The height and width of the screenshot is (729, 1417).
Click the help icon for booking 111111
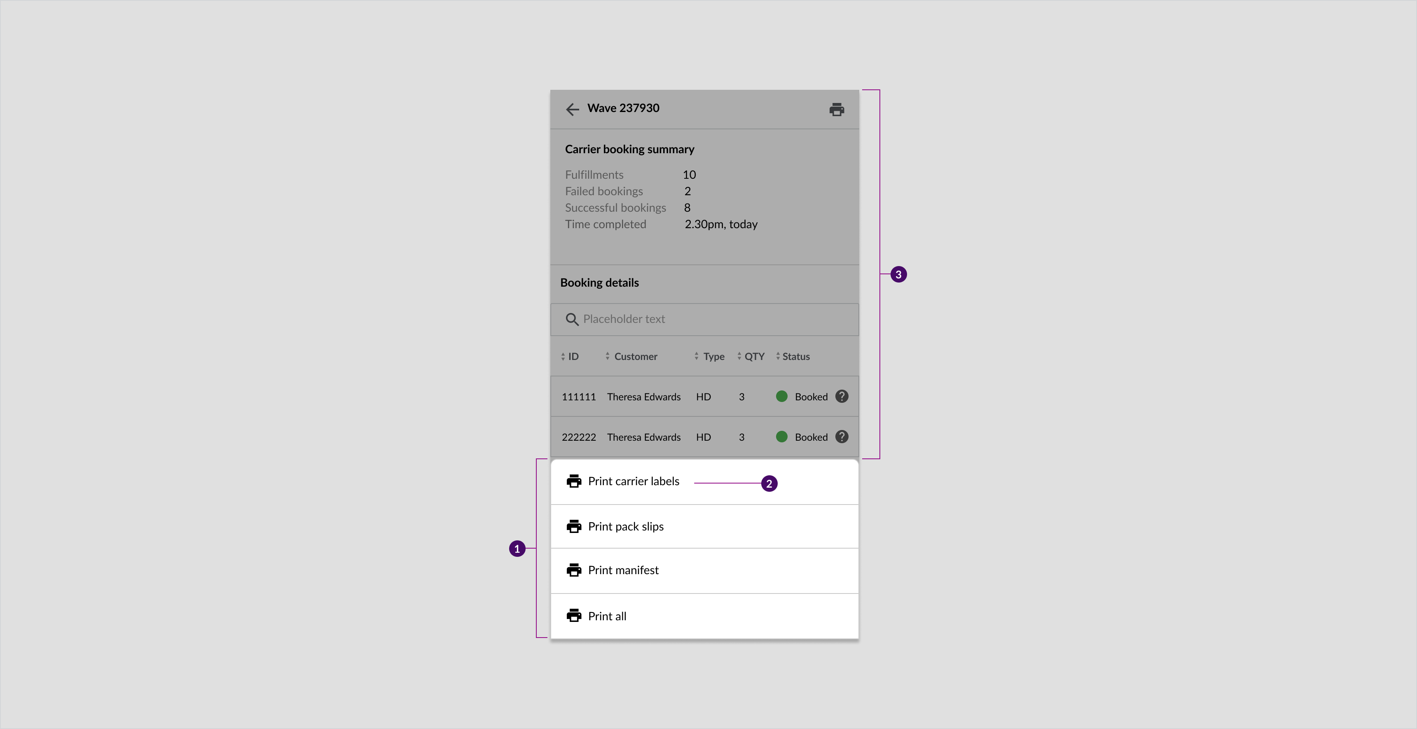click(841, 396)
